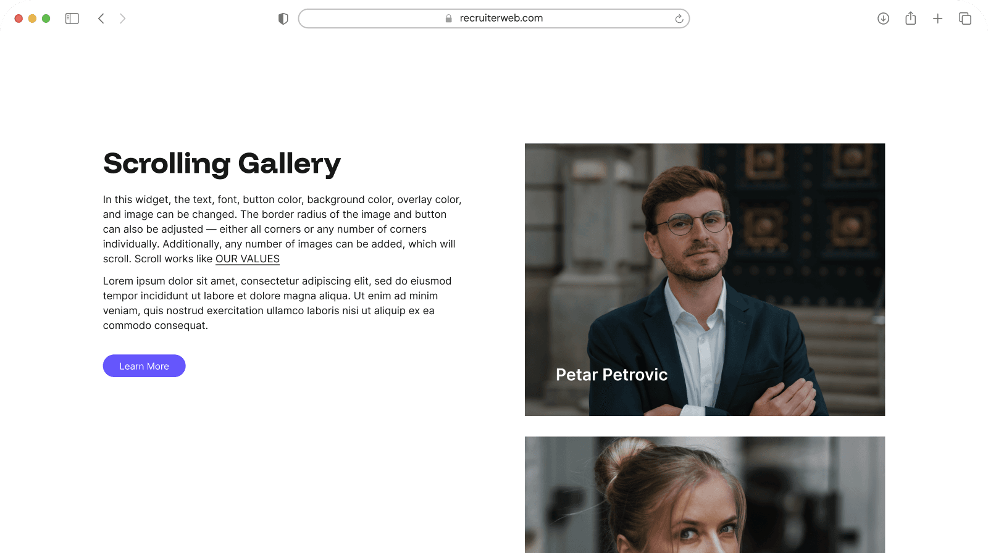Click the Safari sidebar icon

pyautogui.click(x=72, y=18)
